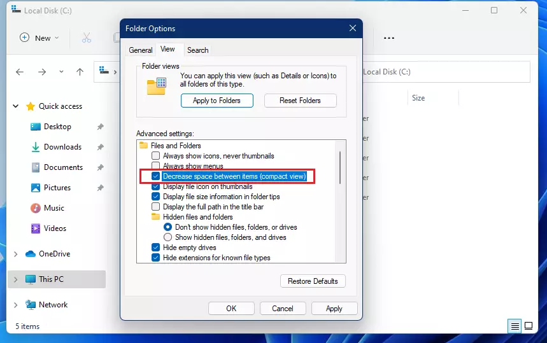
Task: Click the Cancel button
Action: click(x=283, y=309)
